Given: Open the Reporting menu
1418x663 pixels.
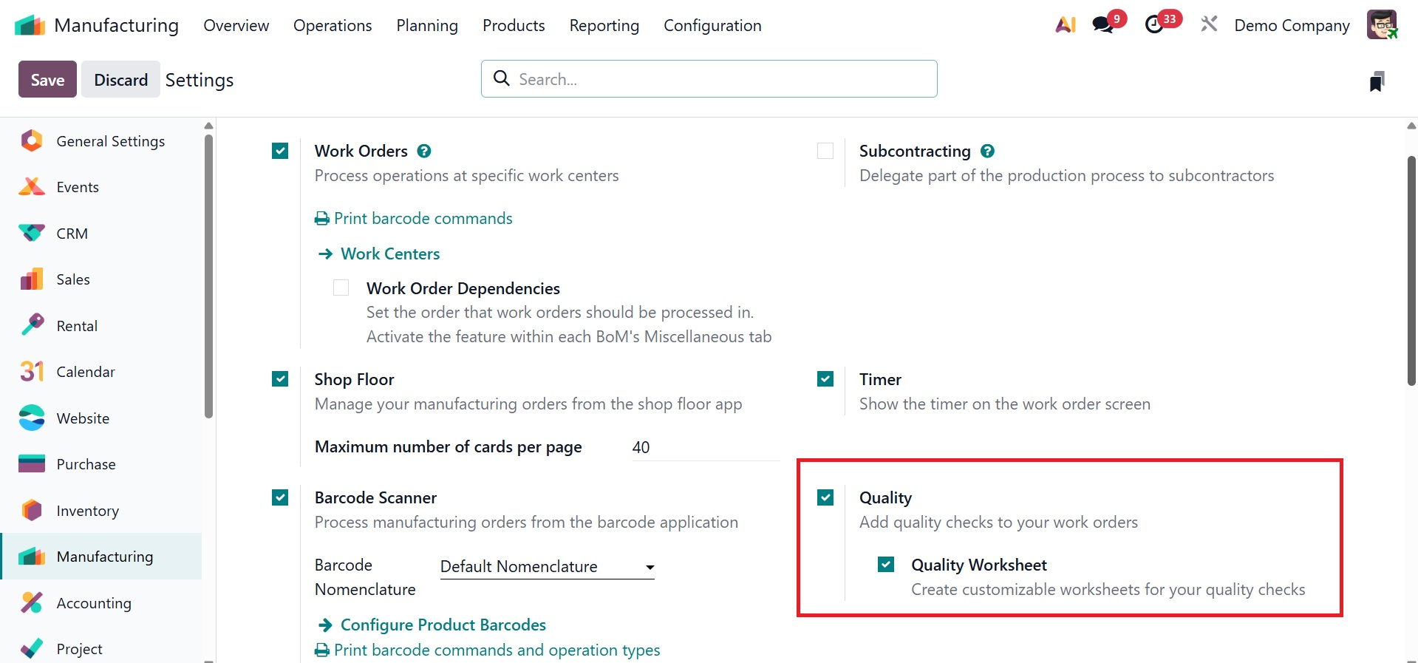Looking at the screenshot, I should [x=604, y=26].
